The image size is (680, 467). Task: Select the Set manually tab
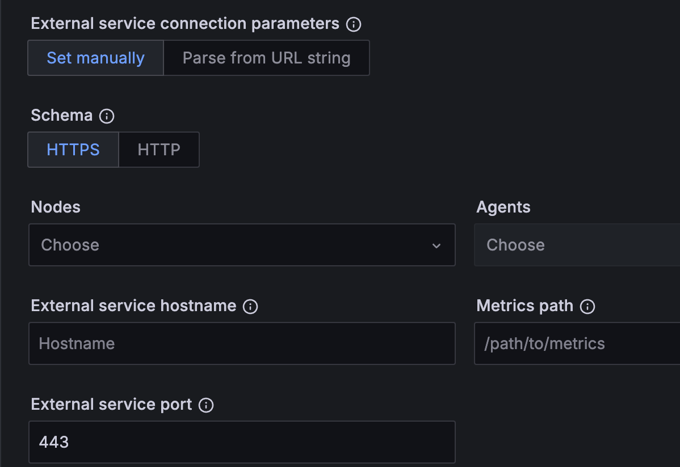click(95, 57)
